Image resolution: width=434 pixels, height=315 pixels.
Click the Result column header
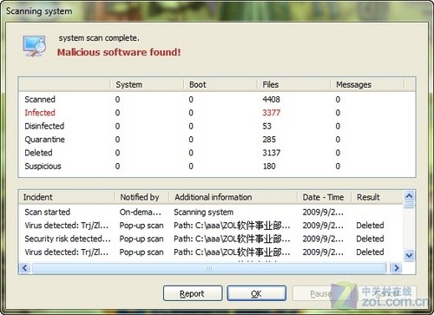pyautogui.click(x=377, y=197)
